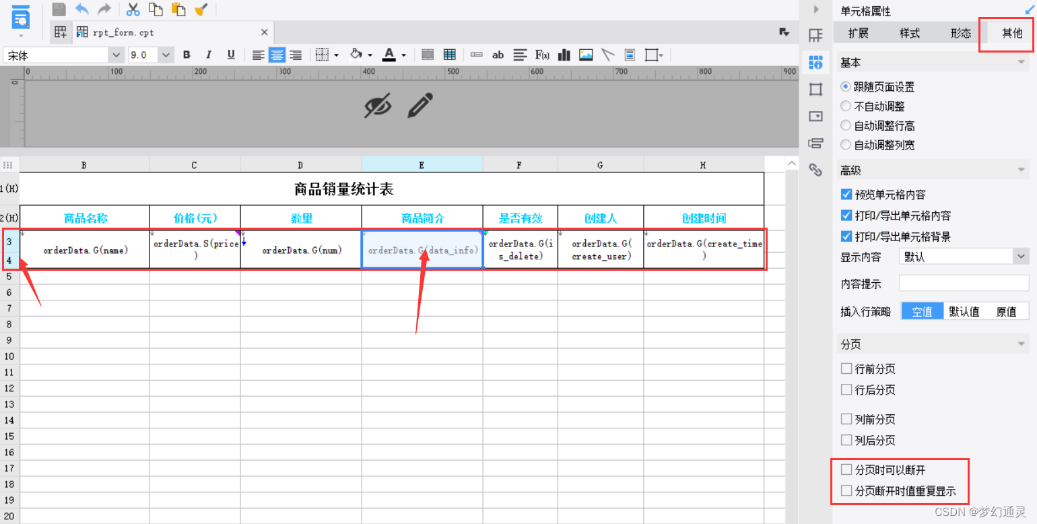Enable 列后分页 checkbox

(x=846, y=440)
